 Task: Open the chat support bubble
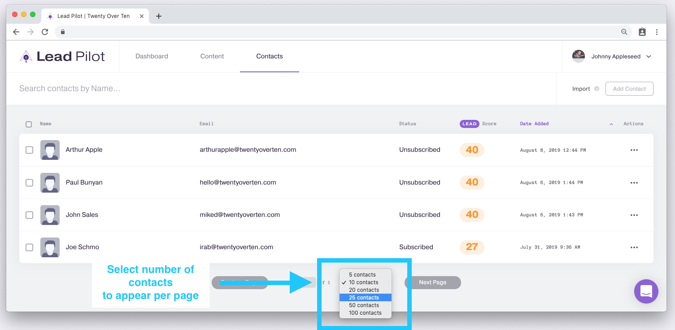pos(646,291)
